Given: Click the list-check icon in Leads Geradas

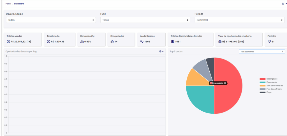Looking at the screenshot, I should tap(142, 42).
